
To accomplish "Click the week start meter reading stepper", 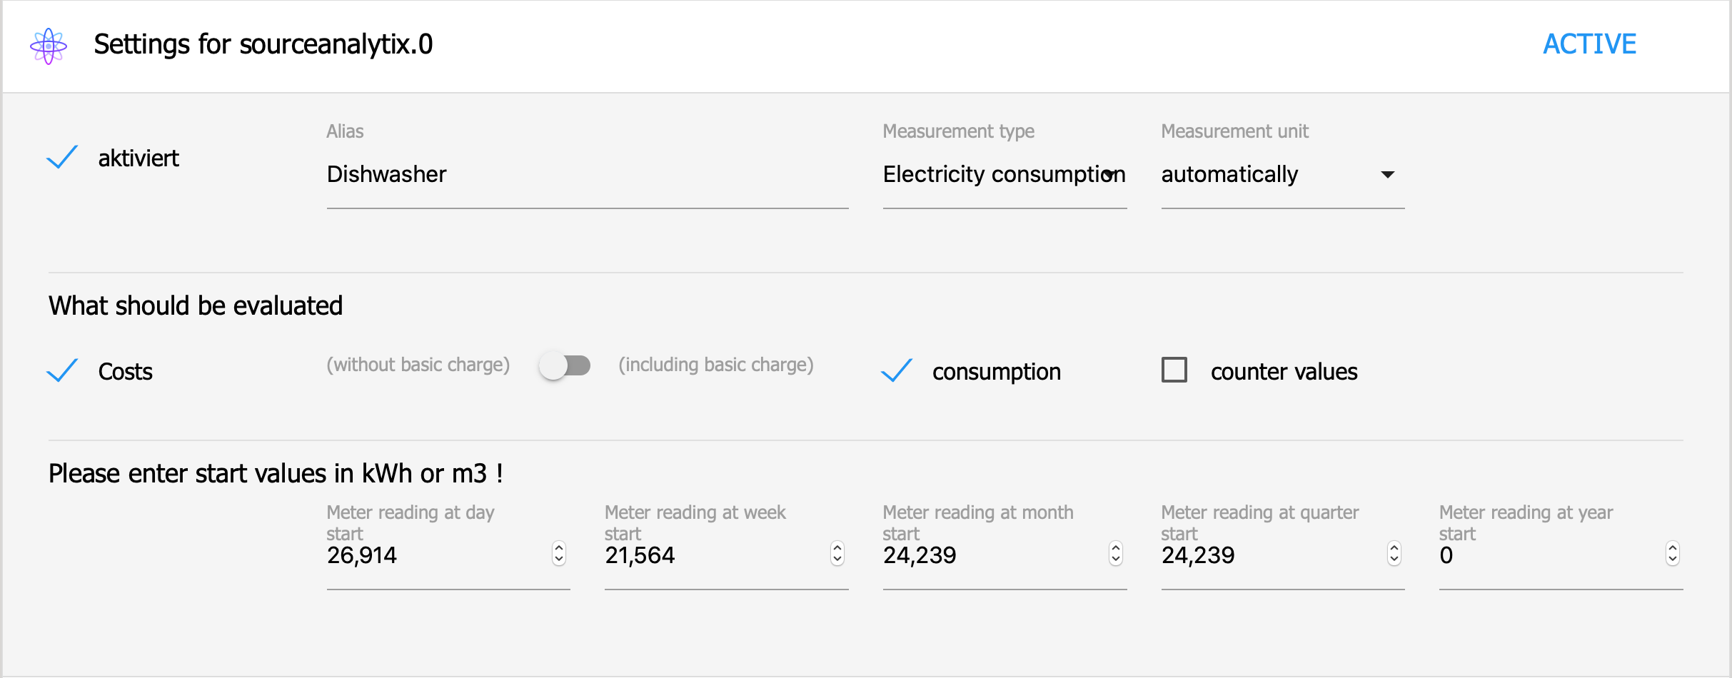I will click(837, 554).
